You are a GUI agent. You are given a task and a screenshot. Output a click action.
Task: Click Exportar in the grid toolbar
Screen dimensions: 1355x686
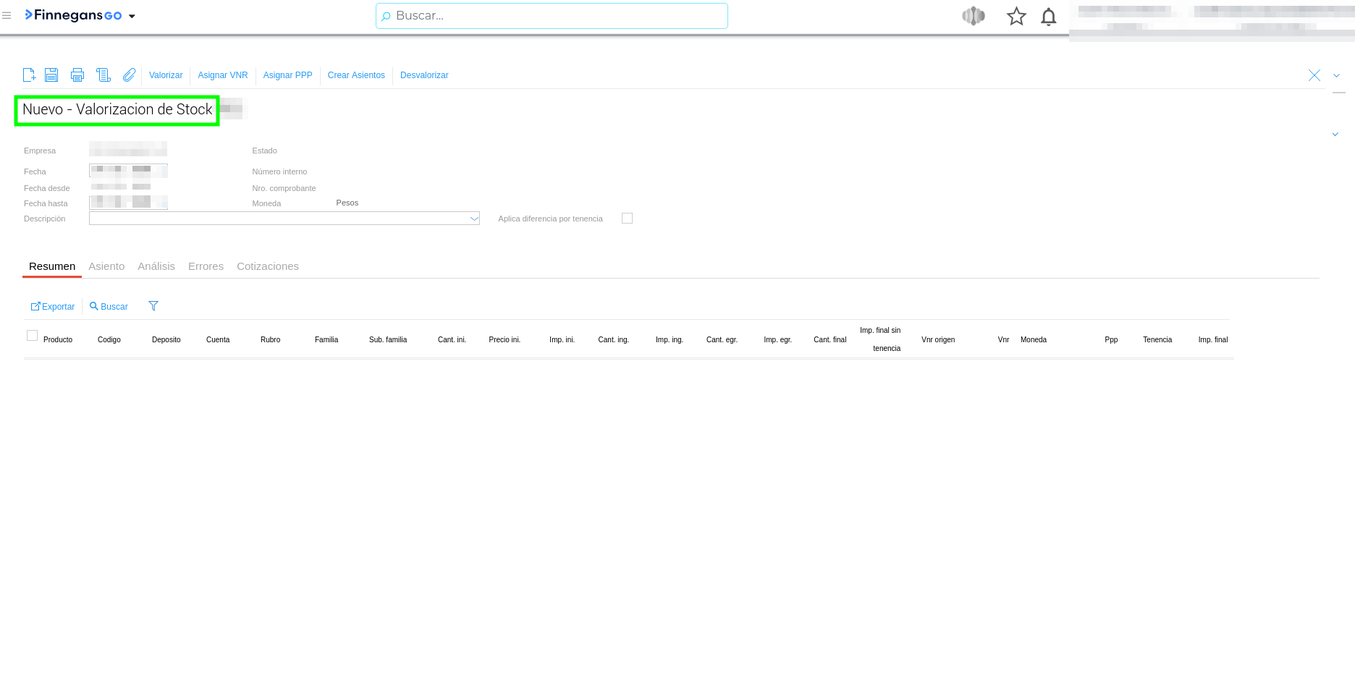53,307
